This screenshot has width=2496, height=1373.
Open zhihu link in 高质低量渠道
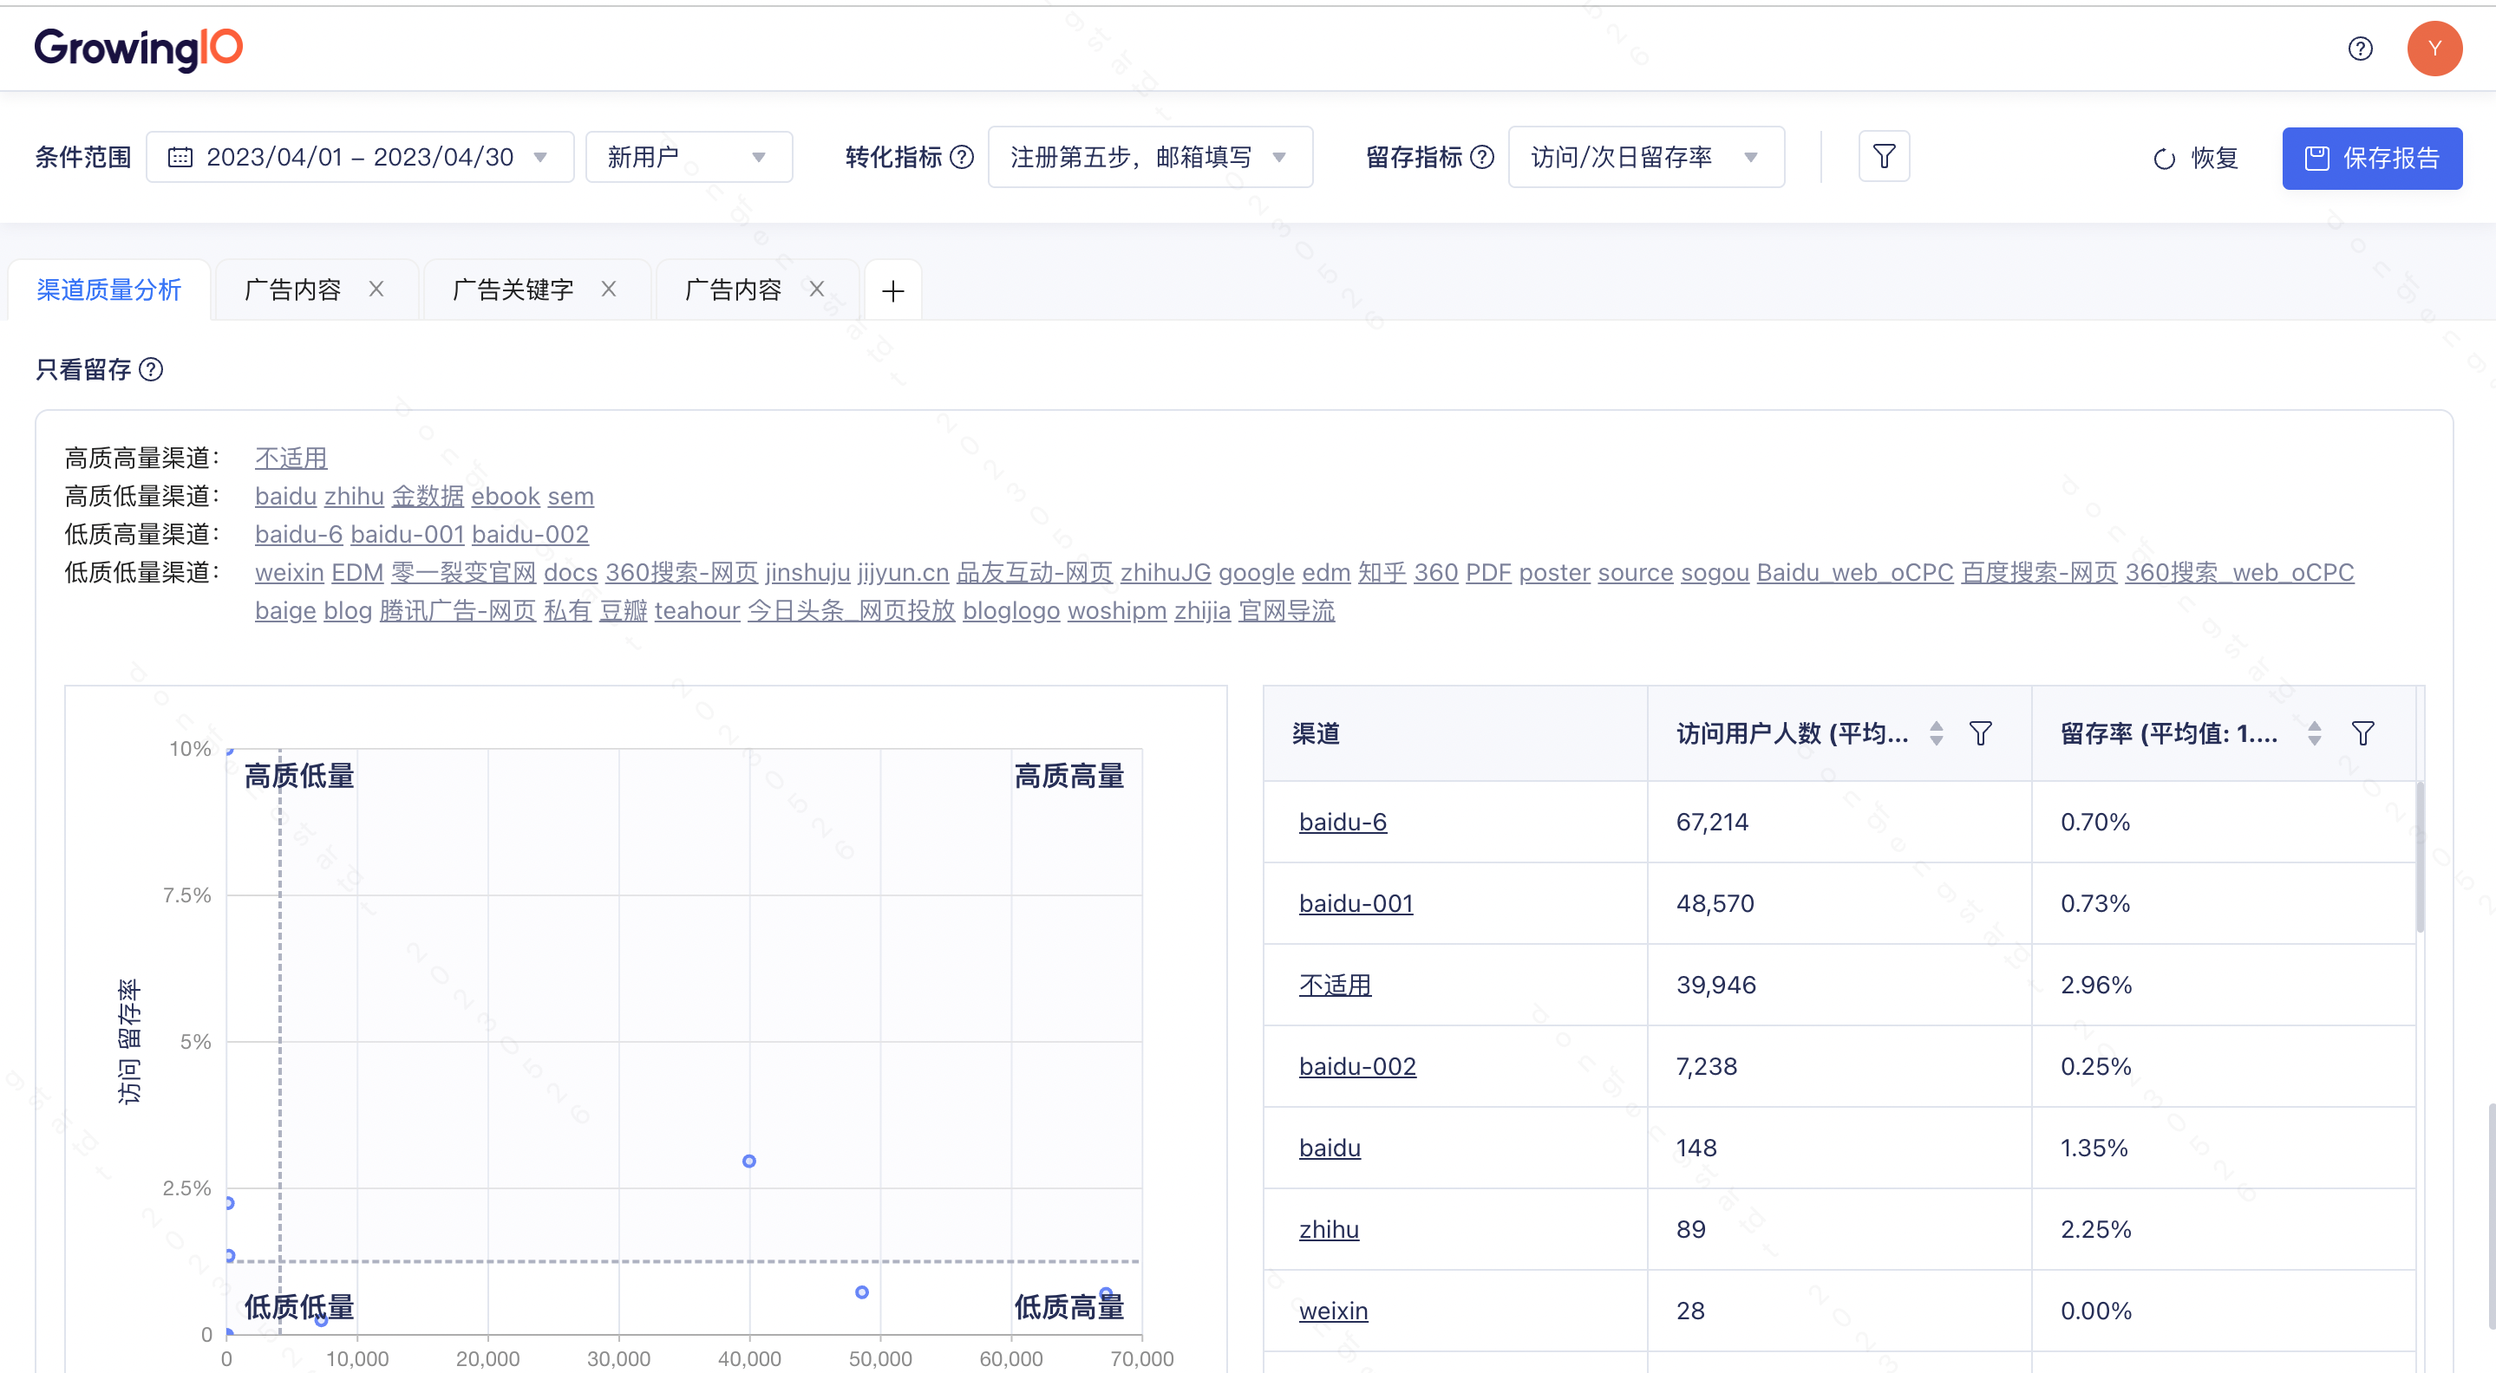click(354, 496)
